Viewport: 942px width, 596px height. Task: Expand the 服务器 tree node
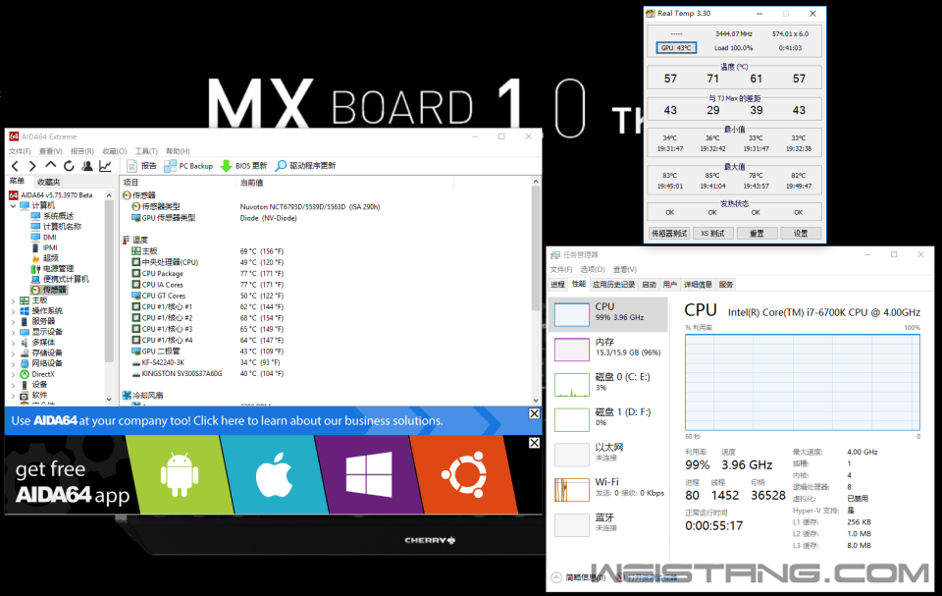pyautogui.click(x=13, y=321)
